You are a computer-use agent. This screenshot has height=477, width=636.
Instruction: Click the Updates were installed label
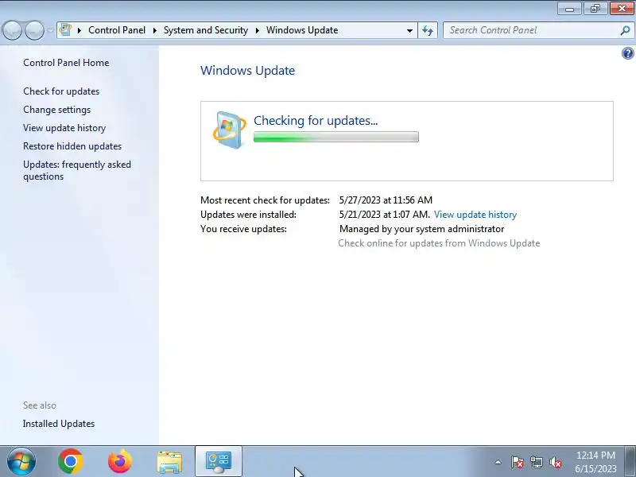[x=248, y=215]
